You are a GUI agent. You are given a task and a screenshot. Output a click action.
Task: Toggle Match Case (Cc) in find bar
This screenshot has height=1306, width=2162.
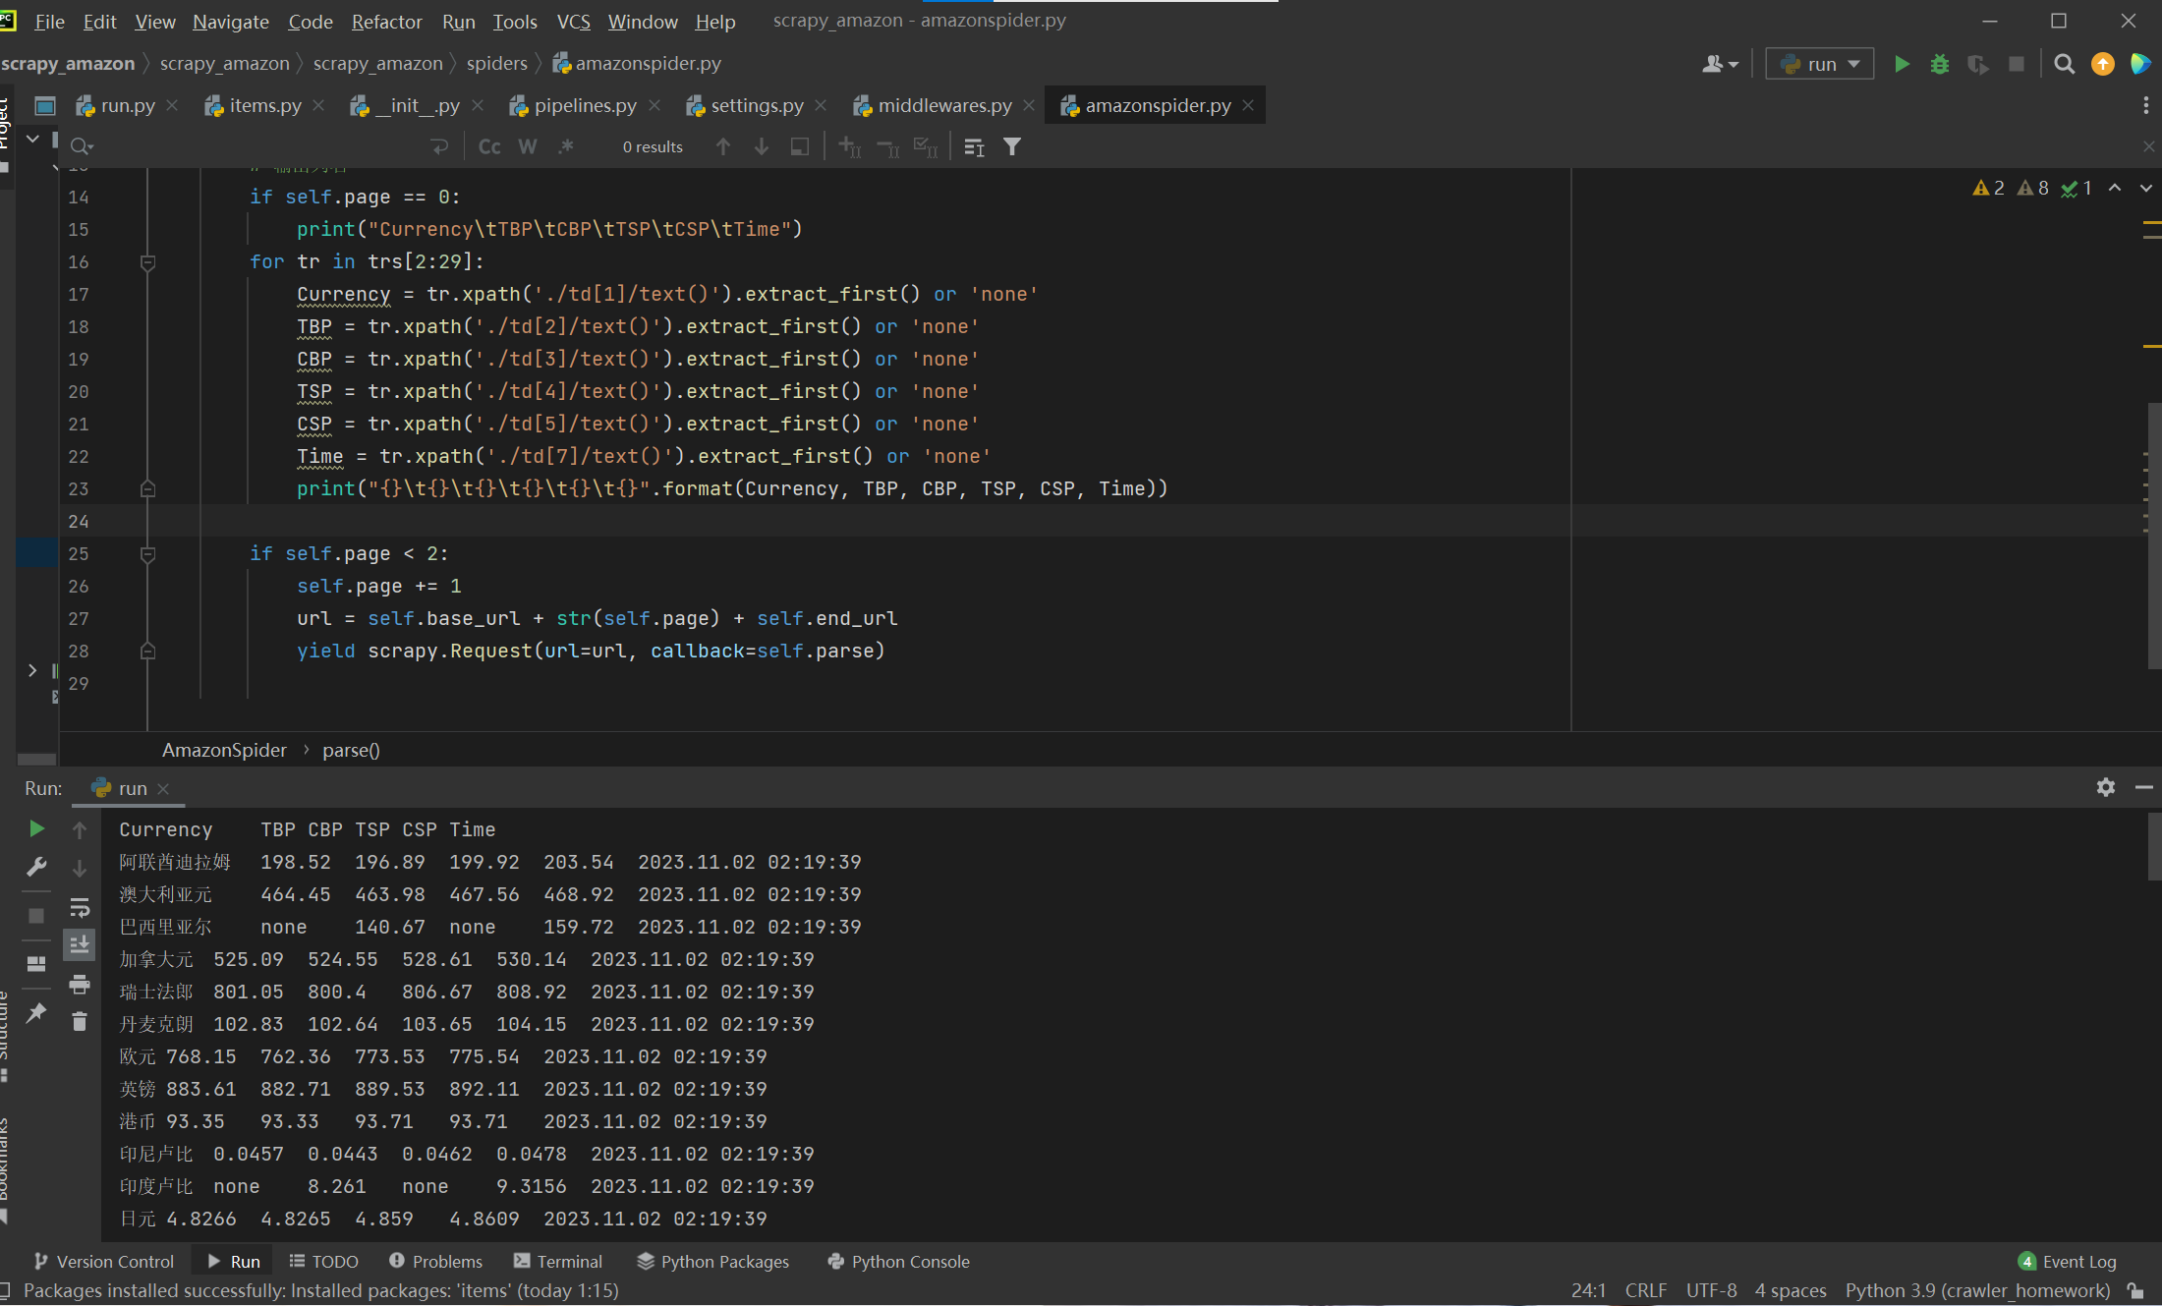coord(489,146)
